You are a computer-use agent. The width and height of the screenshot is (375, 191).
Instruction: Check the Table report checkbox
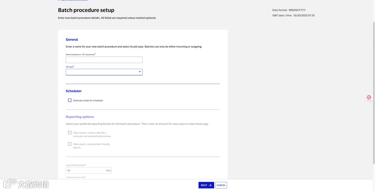point(70,144)
